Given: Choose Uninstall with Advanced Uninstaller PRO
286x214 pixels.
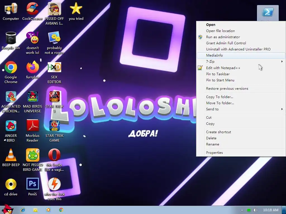Looking at the screenshot, I should [241, 49].
